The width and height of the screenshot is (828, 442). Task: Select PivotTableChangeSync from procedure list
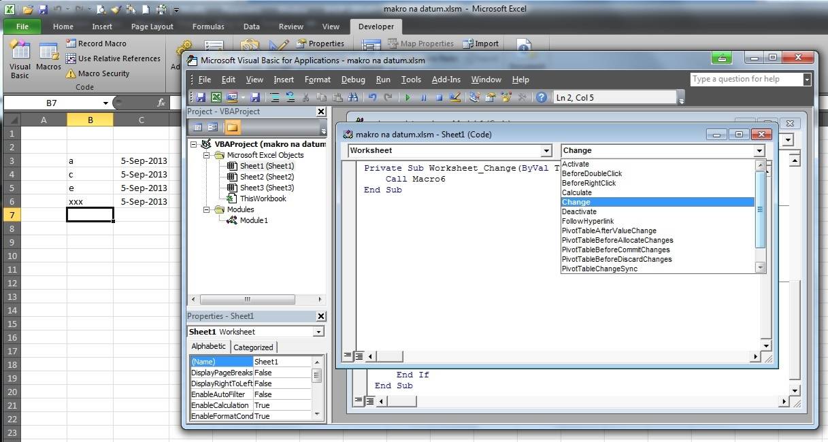(658, 269)
